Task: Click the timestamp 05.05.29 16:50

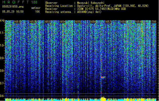Action: tap(13, 12)
